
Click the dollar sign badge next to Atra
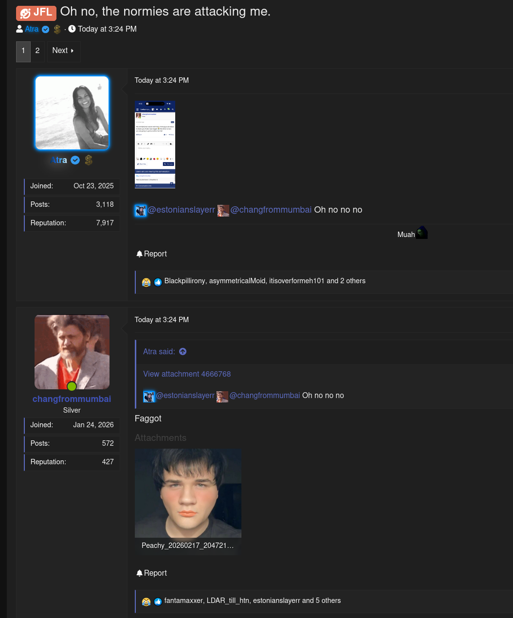click(x=57, y=29)
